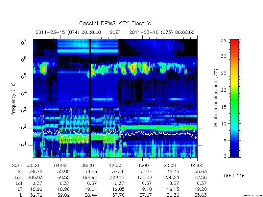Click the 10^4 frequency tick label
The width and height of the screenshot is (263, 197).
(23, 94)
